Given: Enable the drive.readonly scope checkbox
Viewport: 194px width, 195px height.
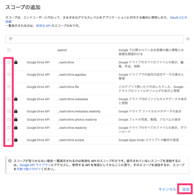Looking at the screenshot, I should [9, 127].
